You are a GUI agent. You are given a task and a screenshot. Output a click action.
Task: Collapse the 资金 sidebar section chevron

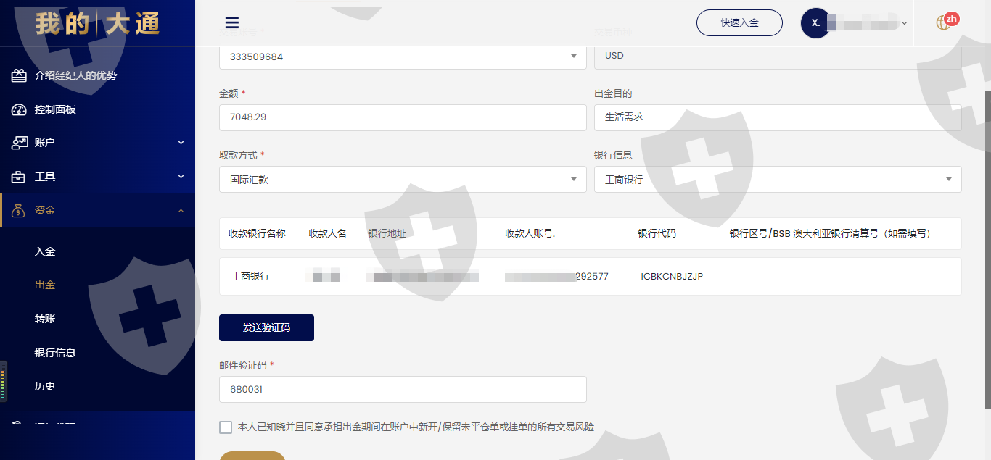point(181,211)
